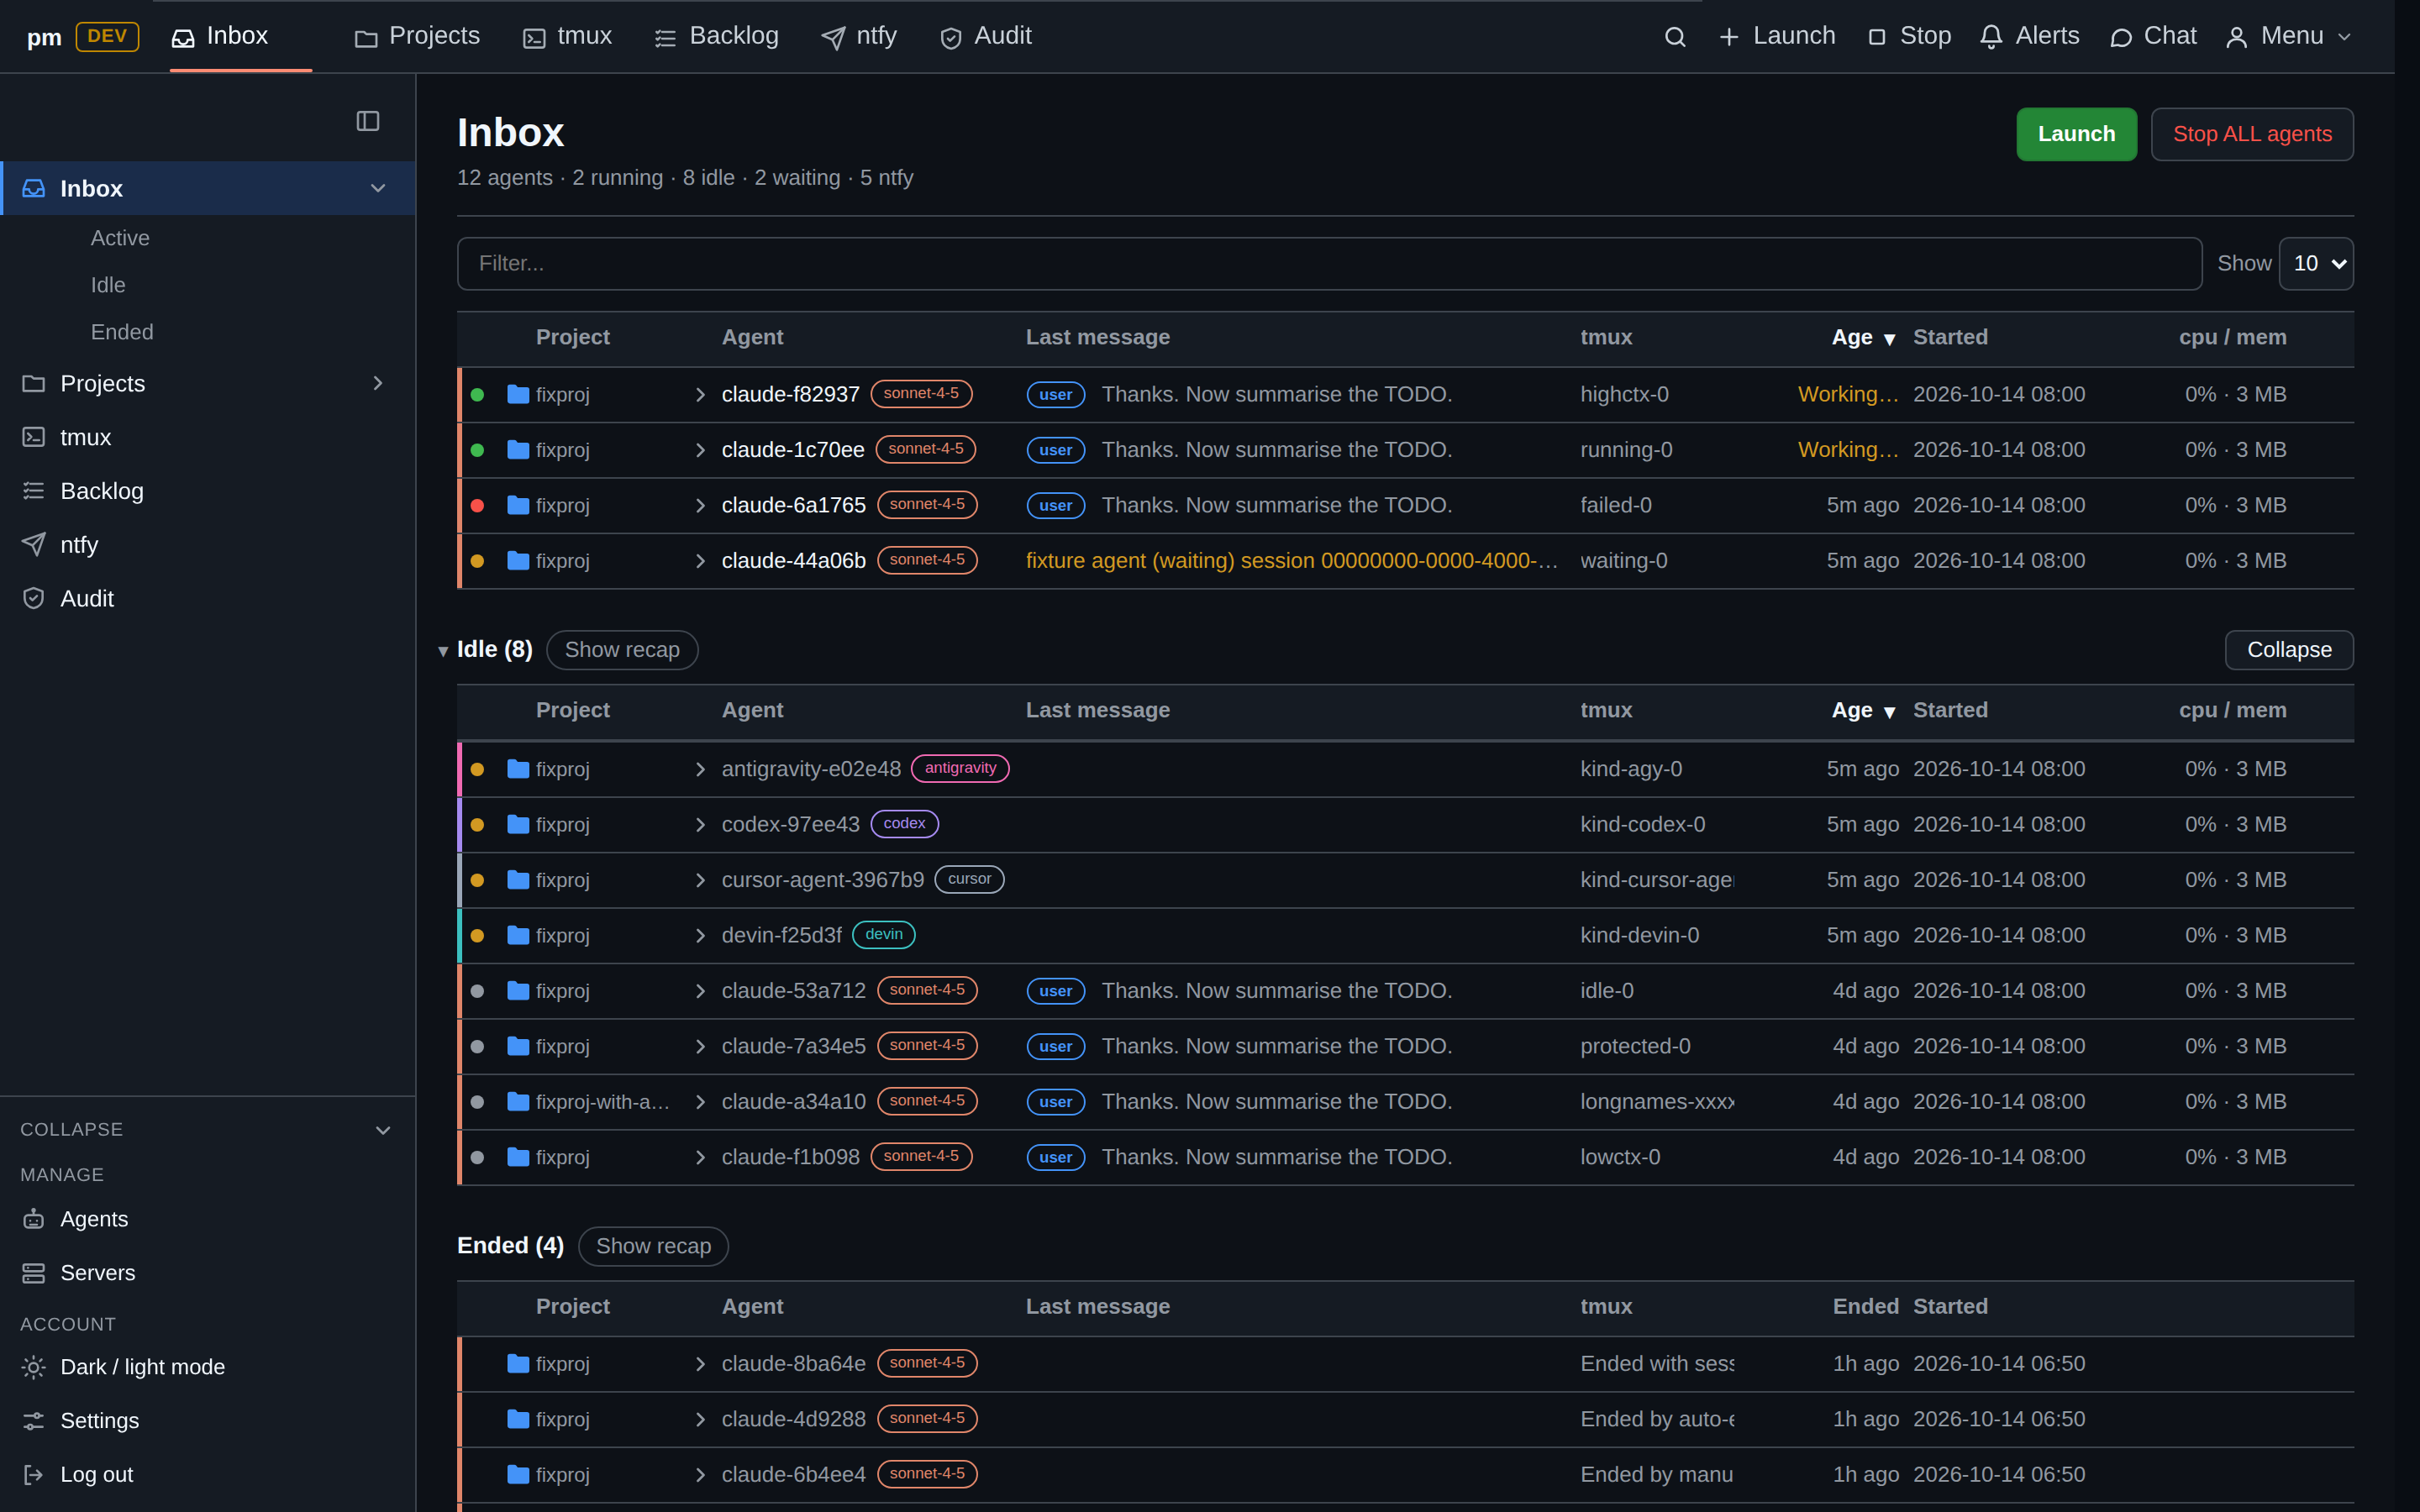This screenshot has height=1512, width=2420.
Task: Open Chat from the top bar
Action: click(x=2154, y=36)
